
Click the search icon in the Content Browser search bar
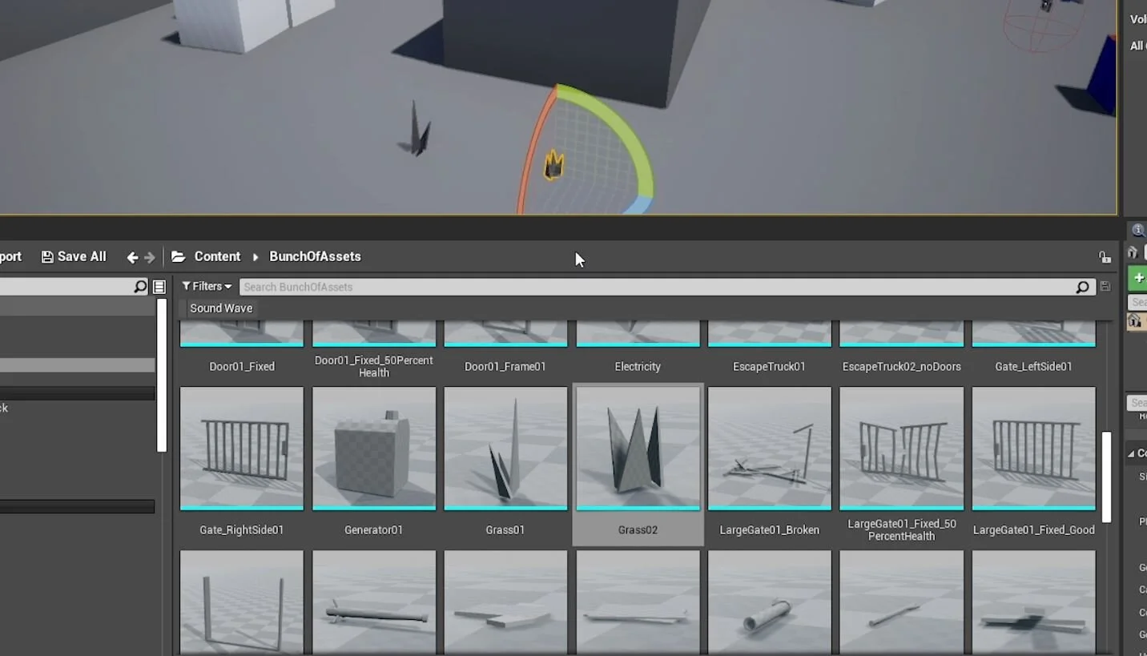[1082, 286]
